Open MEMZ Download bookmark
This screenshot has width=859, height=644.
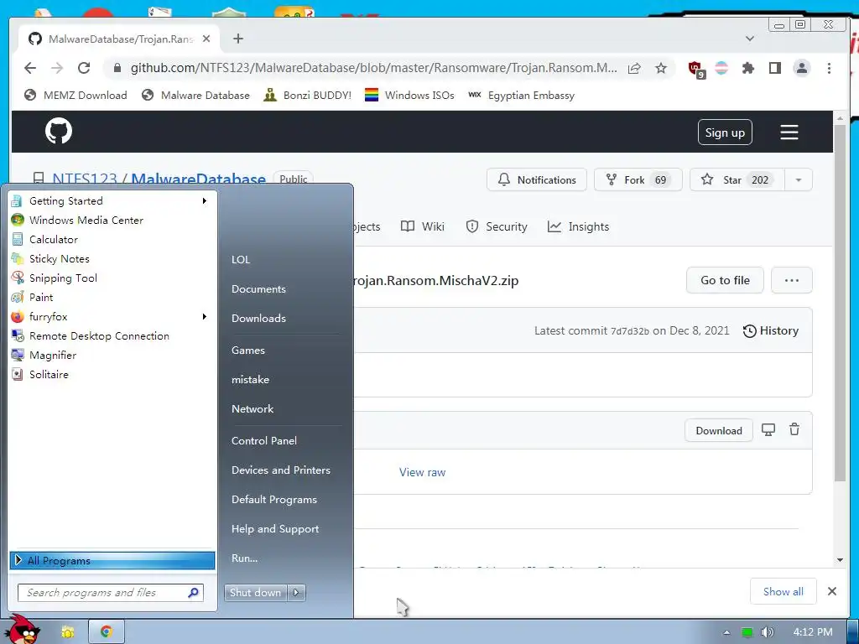click(x=75, y=96)
